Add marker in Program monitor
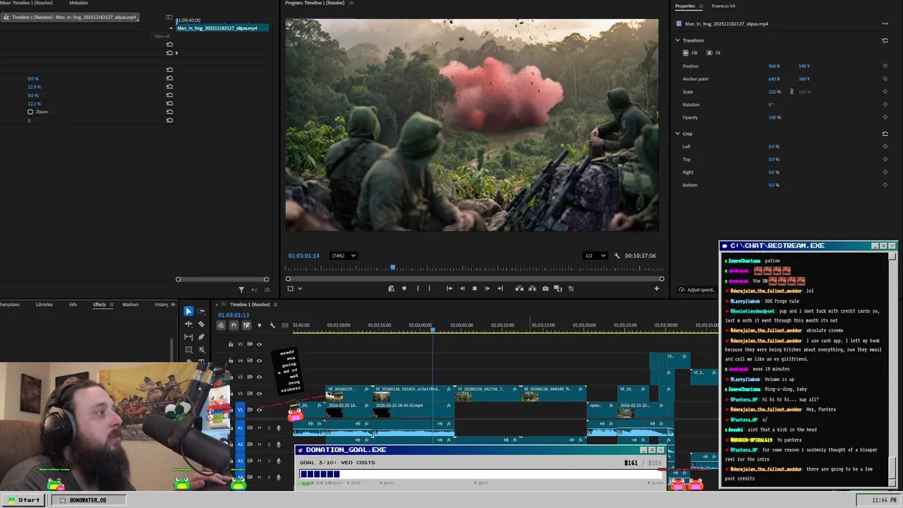 point(404,289)
